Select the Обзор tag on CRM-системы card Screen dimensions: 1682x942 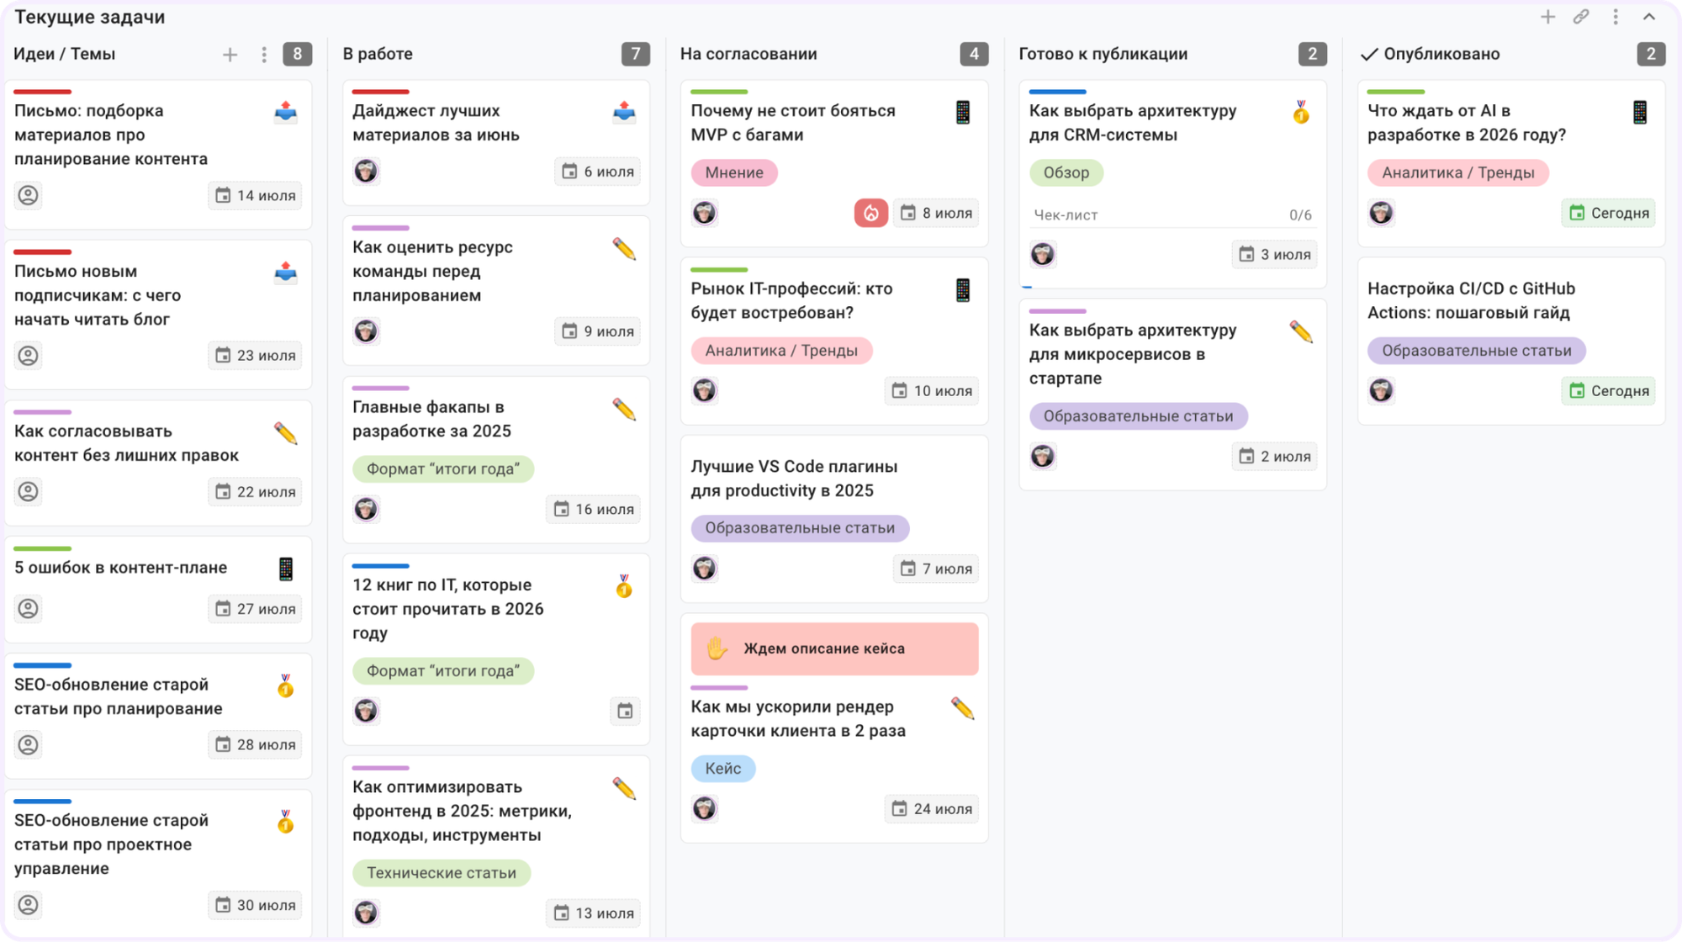coord(1066,172)
